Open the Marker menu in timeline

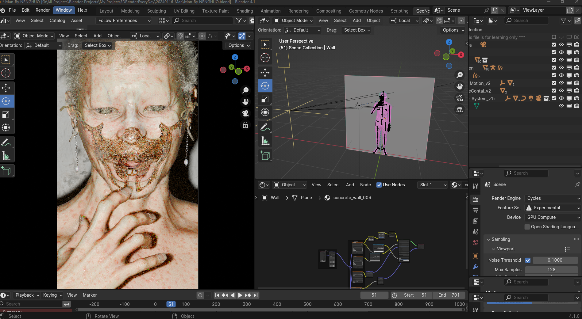click(x=90, y=295)
